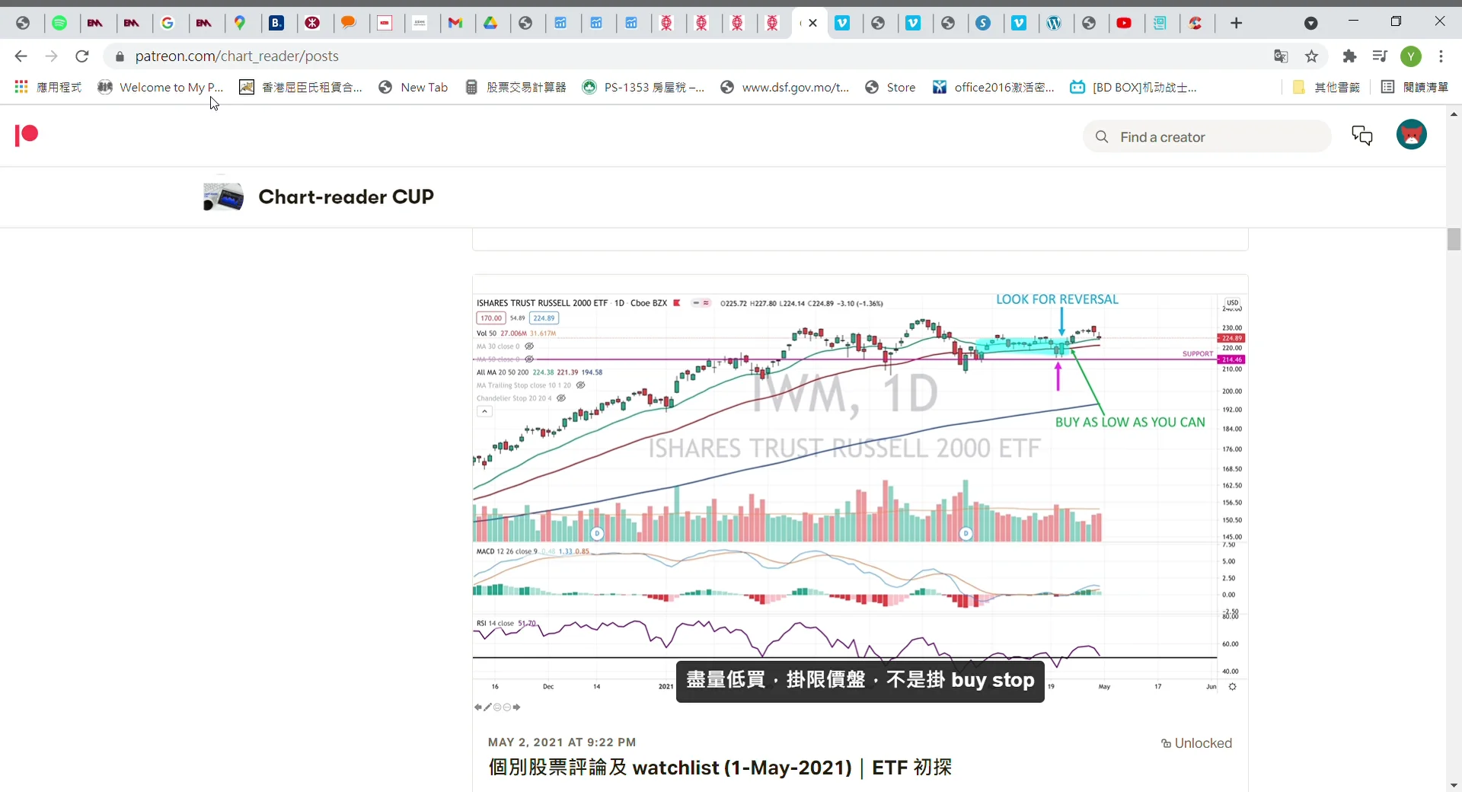This screenshot has width=1462, height=792.
Task: Open direct messages beside the search bar
Action: [1362, 136]
